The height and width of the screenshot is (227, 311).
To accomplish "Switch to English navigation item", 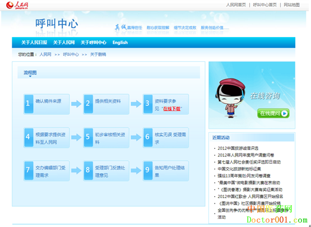I will click(120, 43).
